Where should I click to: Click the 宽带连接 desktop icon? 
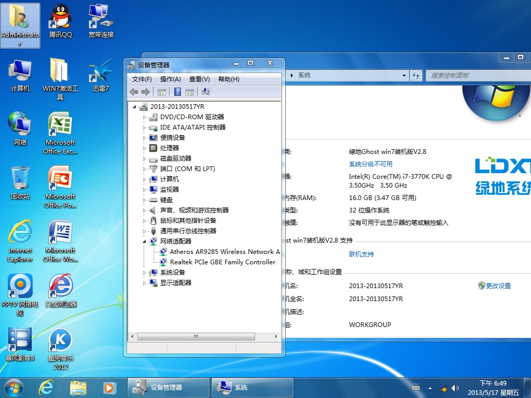[101, 21]
